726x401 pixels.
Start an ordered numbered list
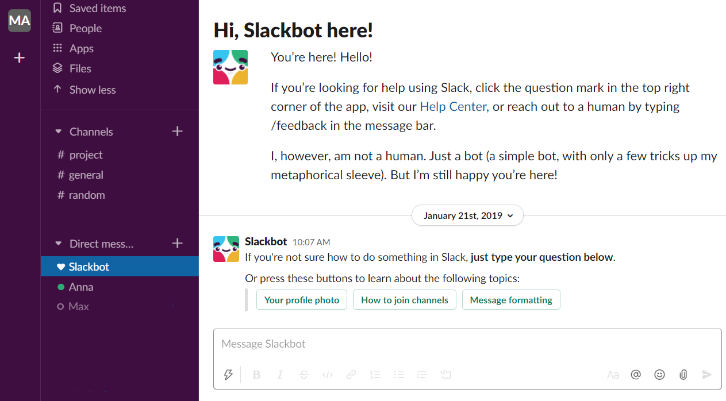pyautogui.click(x=375, y=375)
